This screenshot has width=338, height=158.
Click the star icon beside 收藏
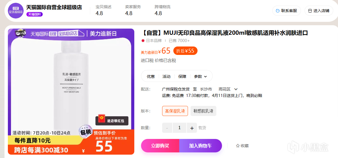pyautogui.click(x=238, y=146)
